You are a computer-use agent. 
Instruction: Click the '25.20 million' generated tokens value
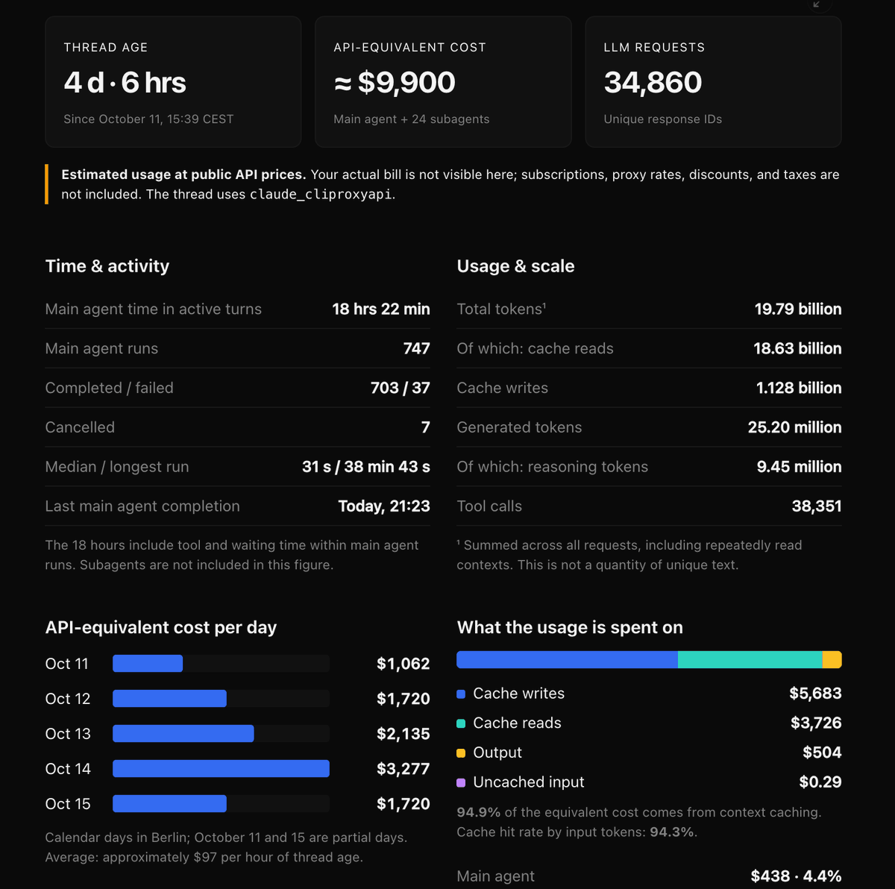pos(795,427)
